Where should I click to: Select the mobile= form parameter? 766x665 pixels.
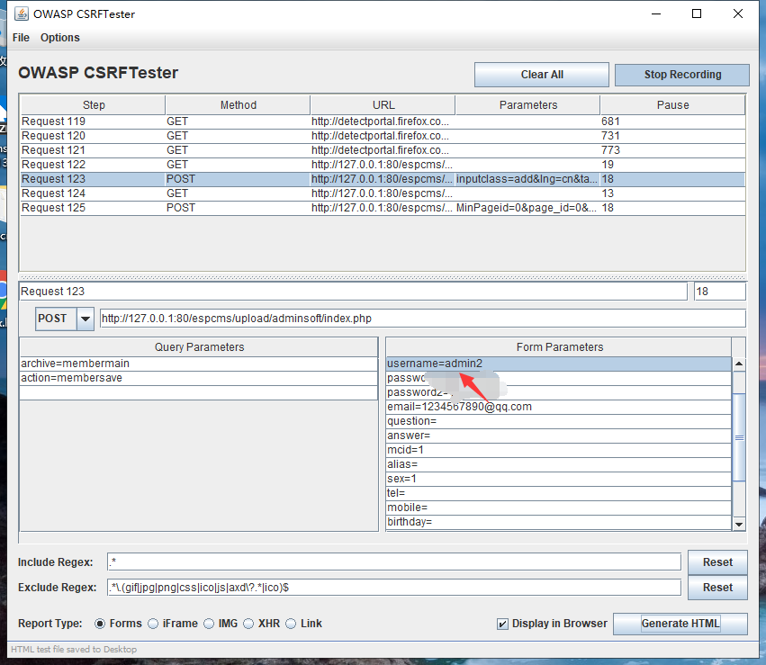point(558,508)
